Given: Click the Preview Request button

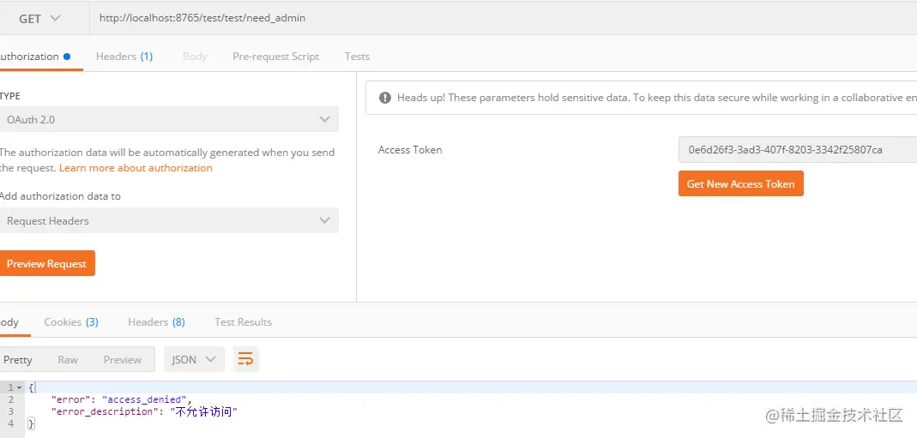Looking at the screenshot, I should [47, 263].
